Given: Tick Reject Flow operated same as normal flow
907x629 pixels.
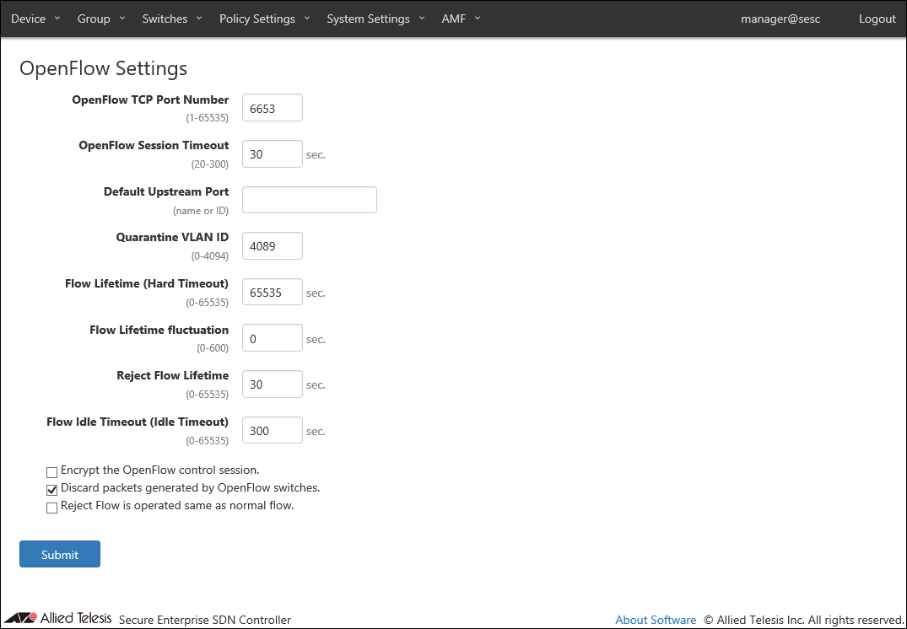Looking at the screenshot, I should (x=52, y=508).
